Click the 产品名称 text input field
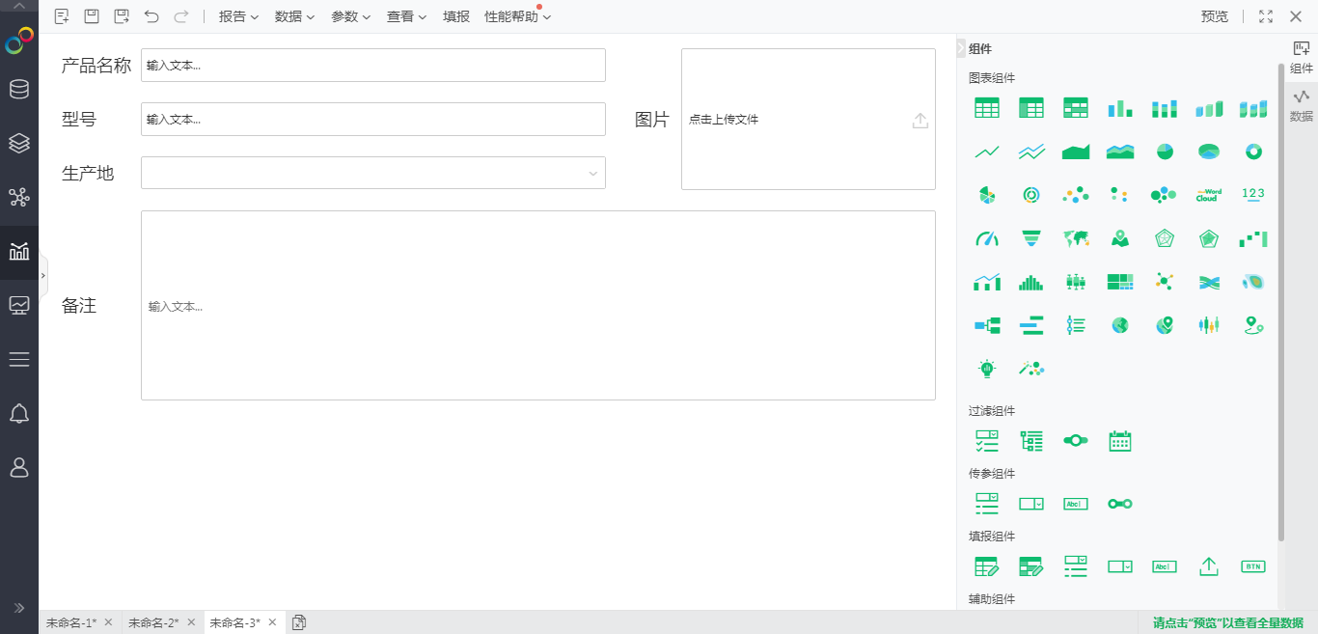Screen dimensions: 1318x634 click(373, 66)
